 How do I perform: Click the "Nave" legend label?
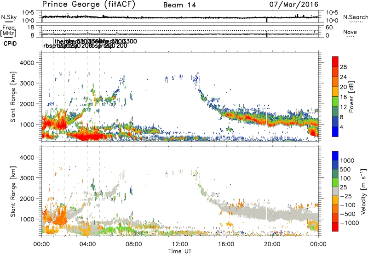point(350,32)
